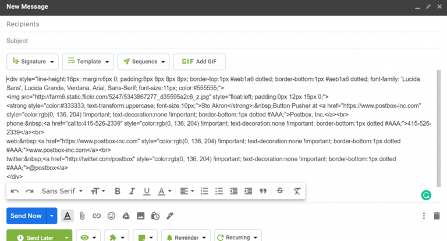Click the Add GIF button
Screen dimensions: 447x241
coord(200,62)
